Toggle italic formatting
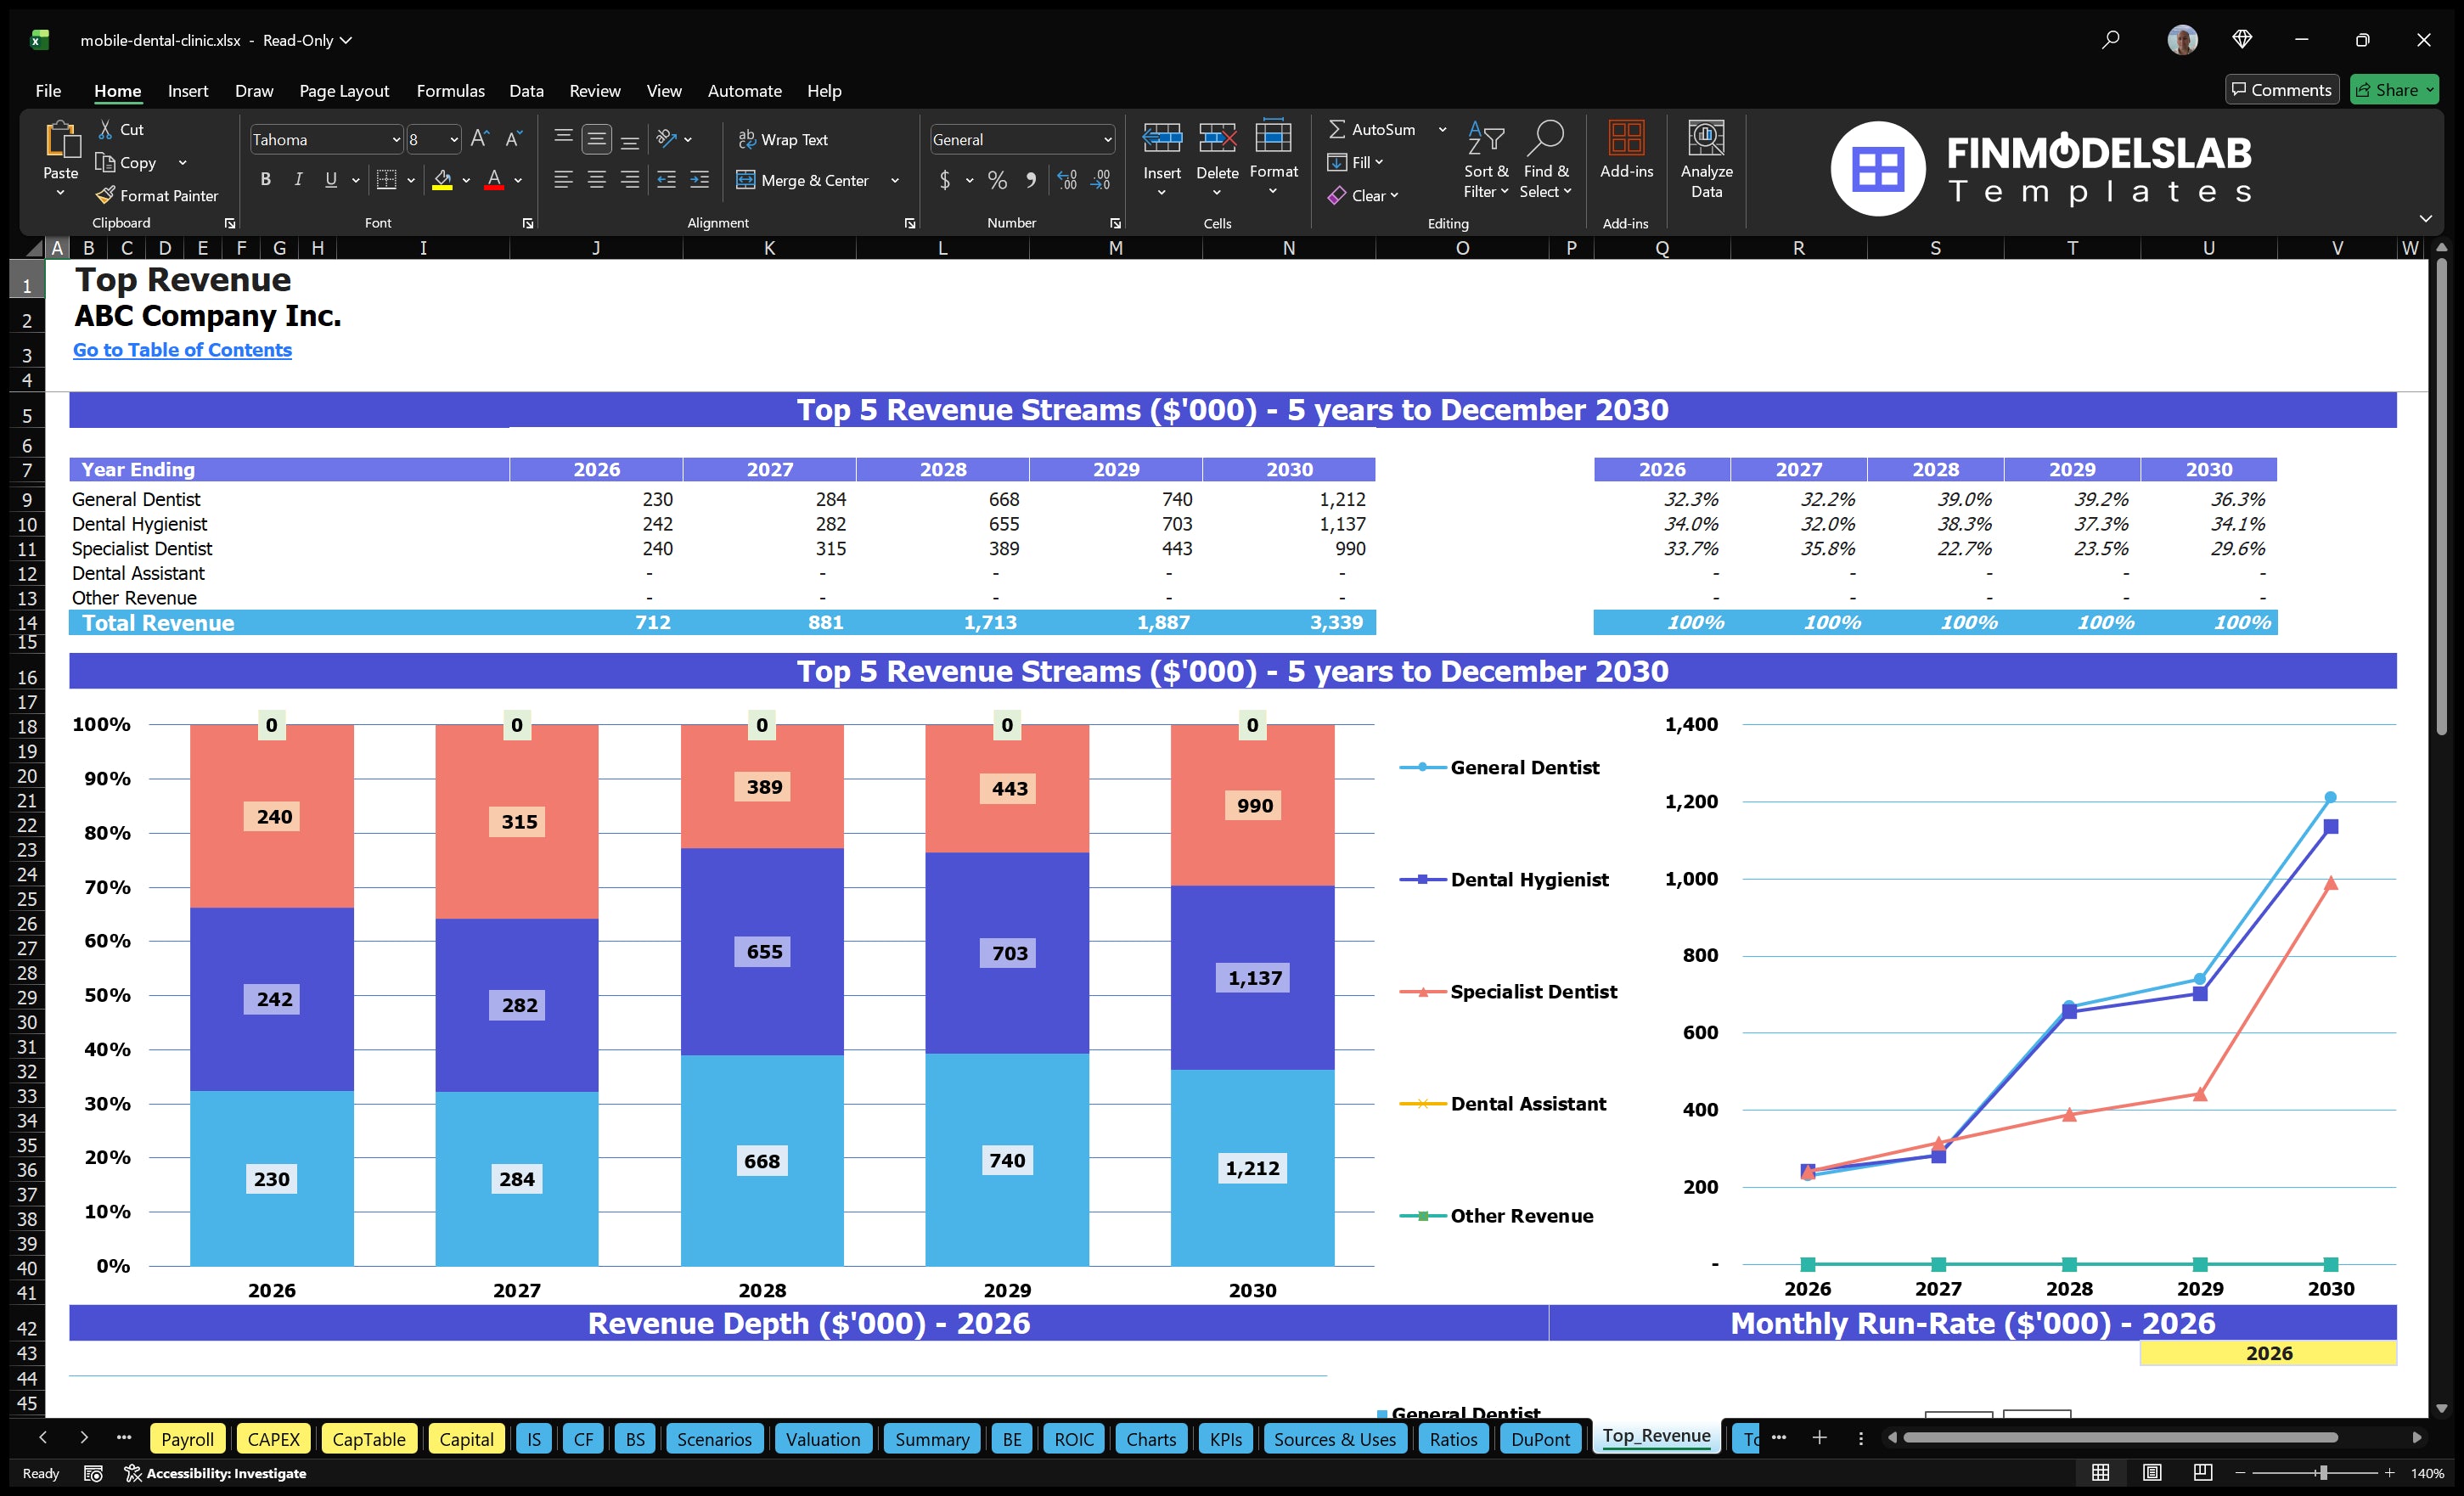 tap(297, 180)
